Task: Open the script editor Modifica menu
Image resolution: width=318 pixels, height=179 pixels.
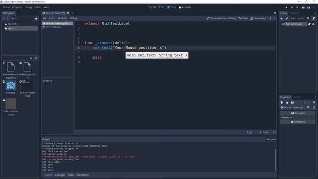Action: [x=62, y=18]
